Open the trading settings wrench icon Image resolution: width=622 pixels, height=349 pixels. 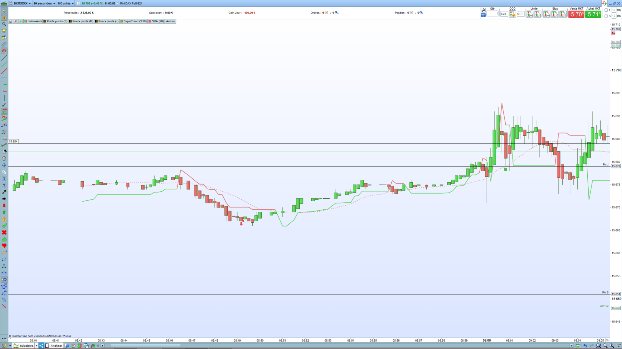pyautogui.click(x=483, y=10)
